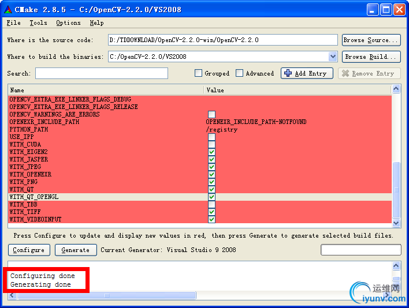
Task: Open the Tools menu
Action: pyautogui.click(x=38, y=23)
